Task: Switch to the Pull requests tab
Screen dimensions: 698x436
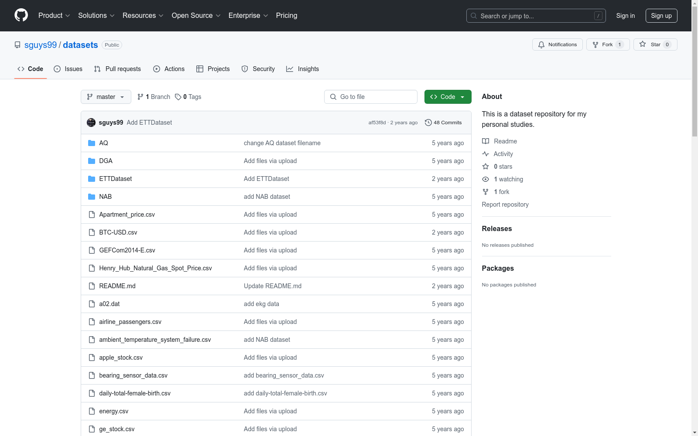Action: [x=117, y=69]
